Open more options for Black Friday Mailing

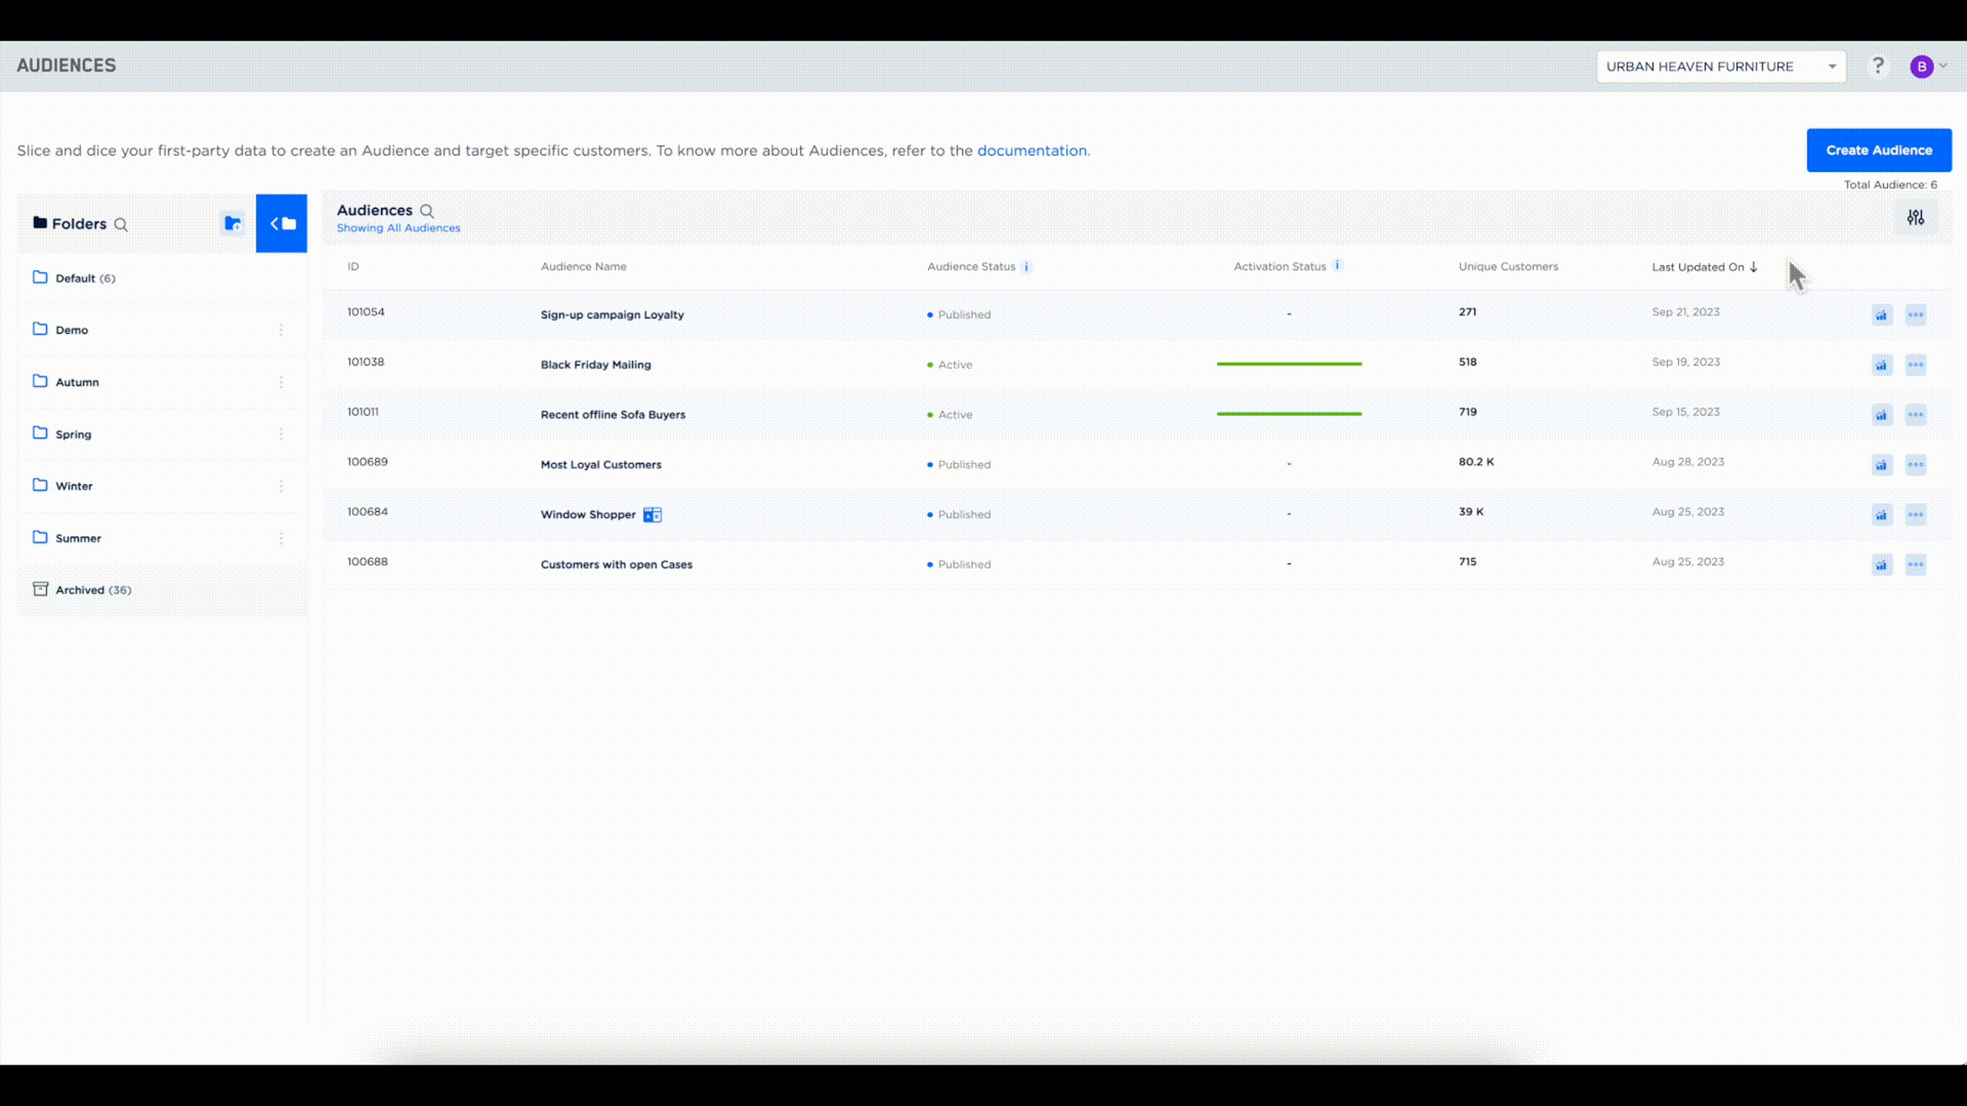tap(1916, 365)
